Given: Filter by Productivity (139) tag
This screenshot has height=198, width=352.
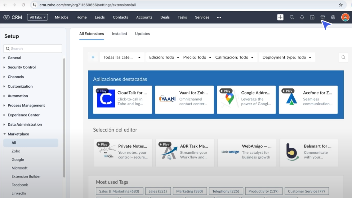Looking at the screenshot, I should pos(264,191).
